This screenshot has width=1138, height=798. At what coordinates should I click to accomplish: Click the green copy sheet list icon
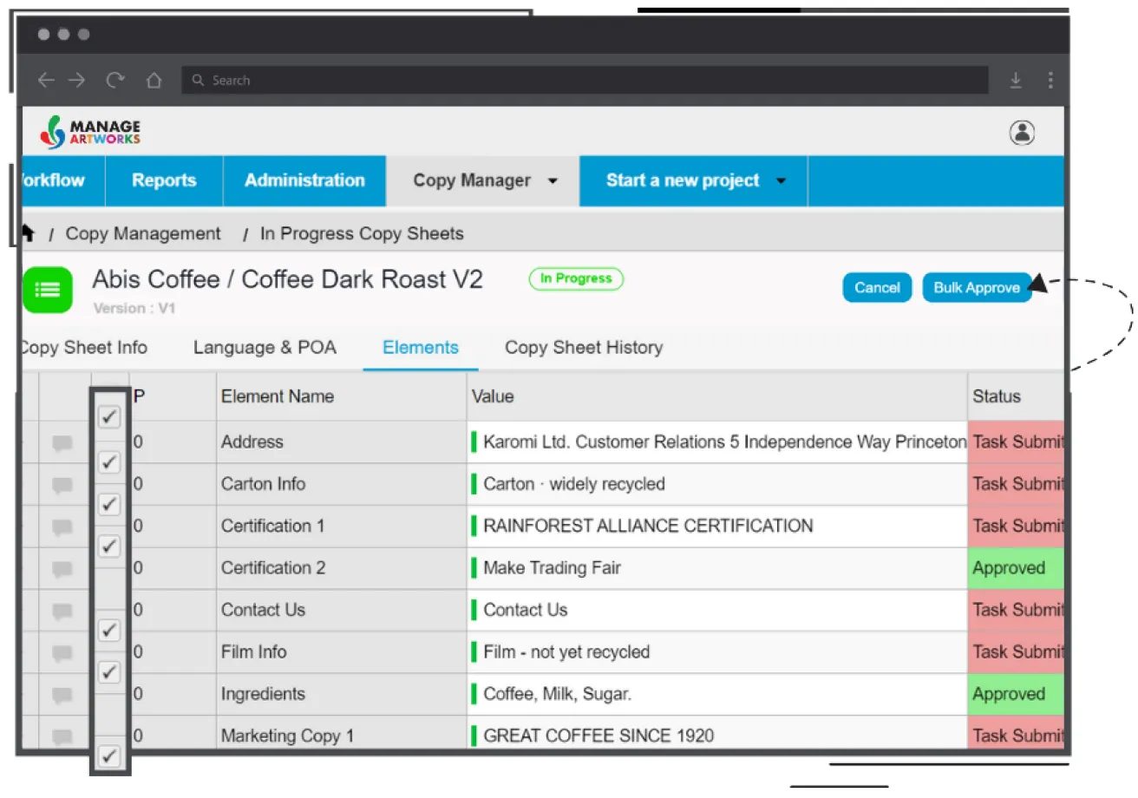tap(47, 290)
